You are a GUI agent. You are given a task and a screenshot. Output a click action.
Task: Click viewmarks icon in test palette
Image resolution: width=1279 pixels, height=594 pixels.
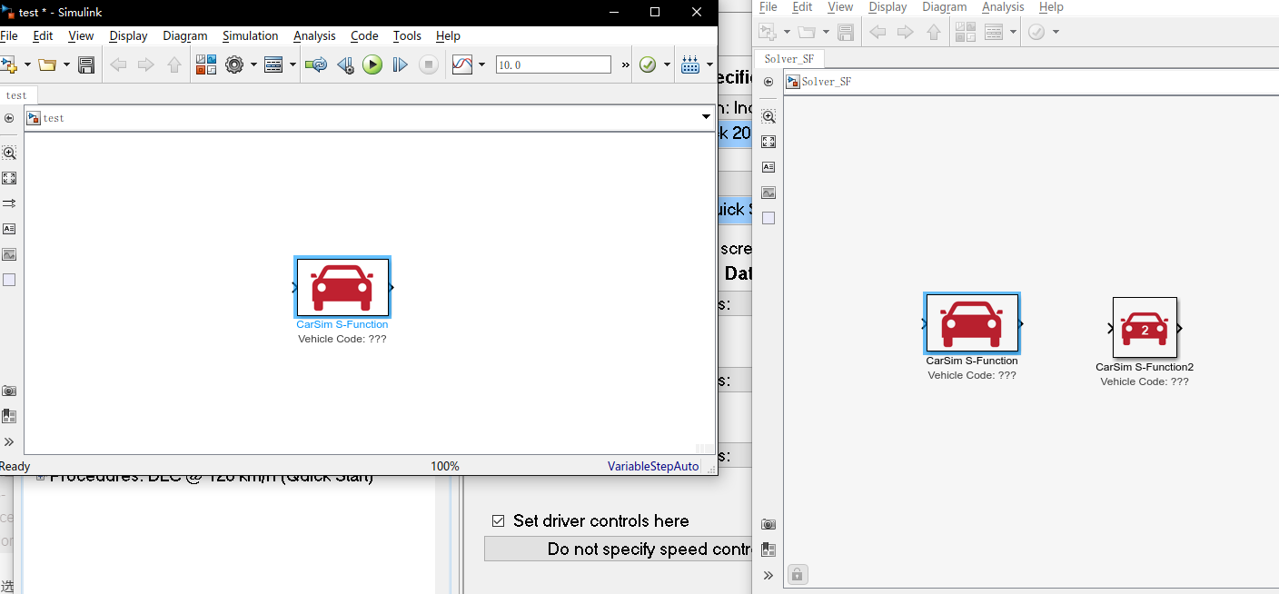9,416
